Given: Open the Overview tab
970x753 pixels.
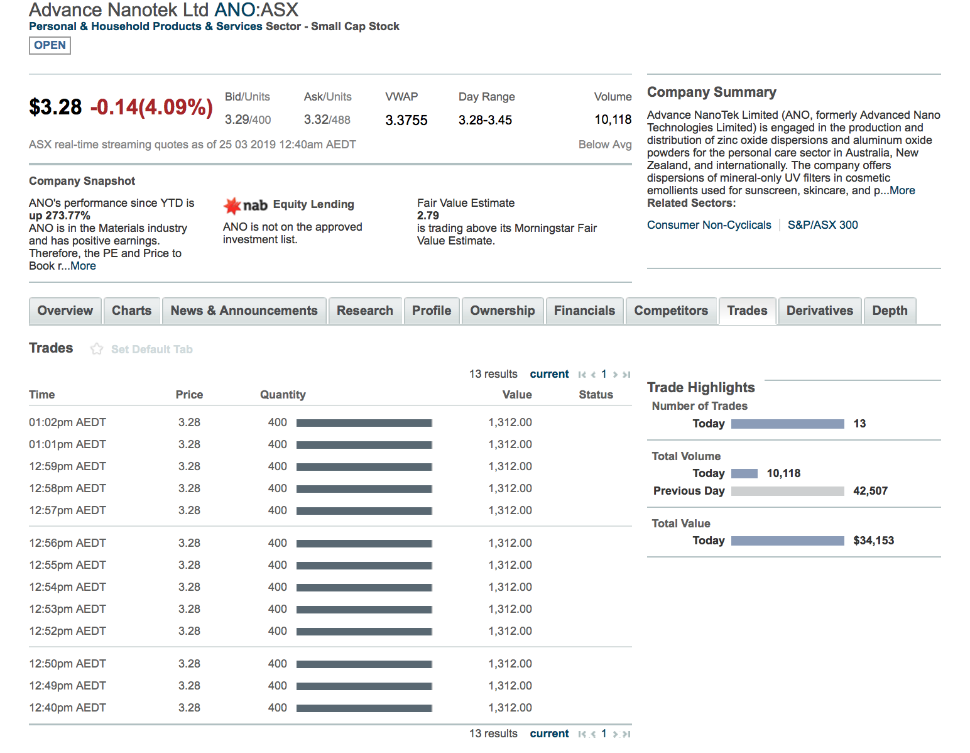Looking at the screenshot, I should (x=65, y=311).
